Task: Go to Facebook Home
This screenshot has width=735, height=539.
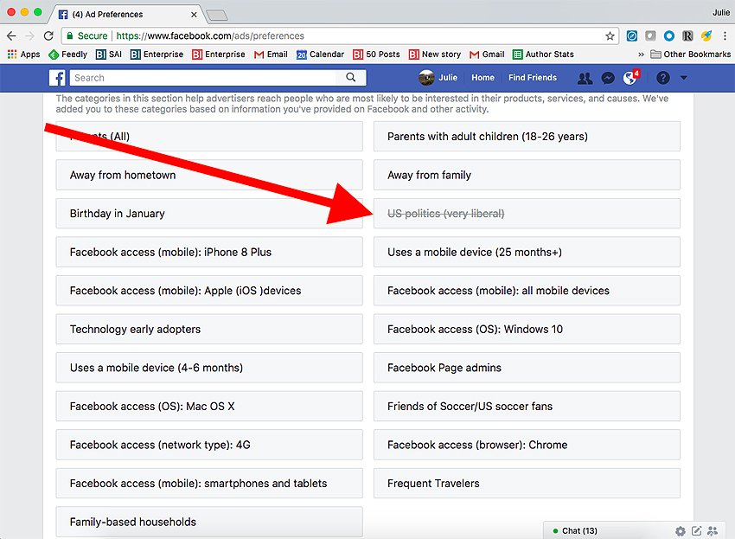Action: [x=483, y=78]
